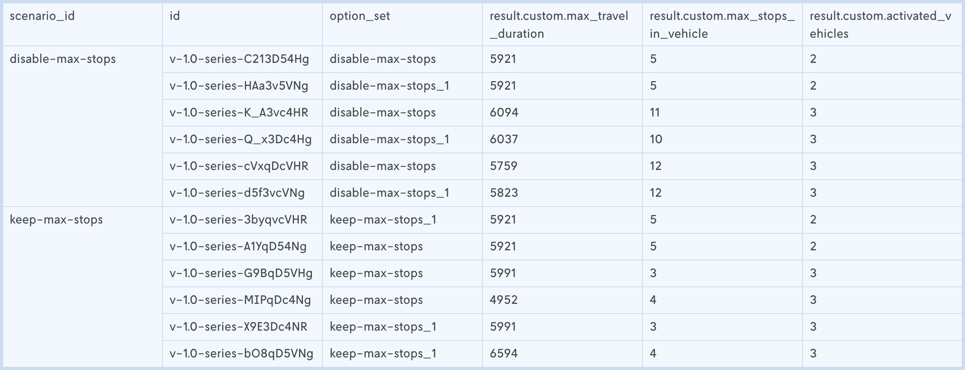Screen dimensions: 965x370
Task: Click travel duration 5921 in HAa3v5VNg row
Action: 503,86
